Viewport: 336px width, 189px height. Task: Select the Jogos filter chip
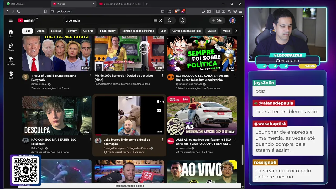click(x=41, y=31)
